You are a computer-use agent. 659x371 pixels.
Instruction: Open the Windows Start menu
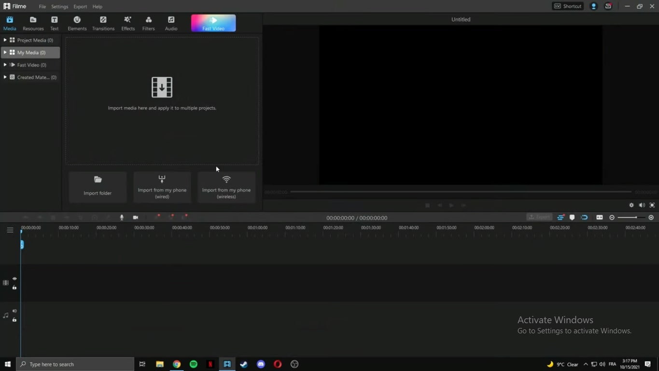pyautogui.click(x=8, y=364)
